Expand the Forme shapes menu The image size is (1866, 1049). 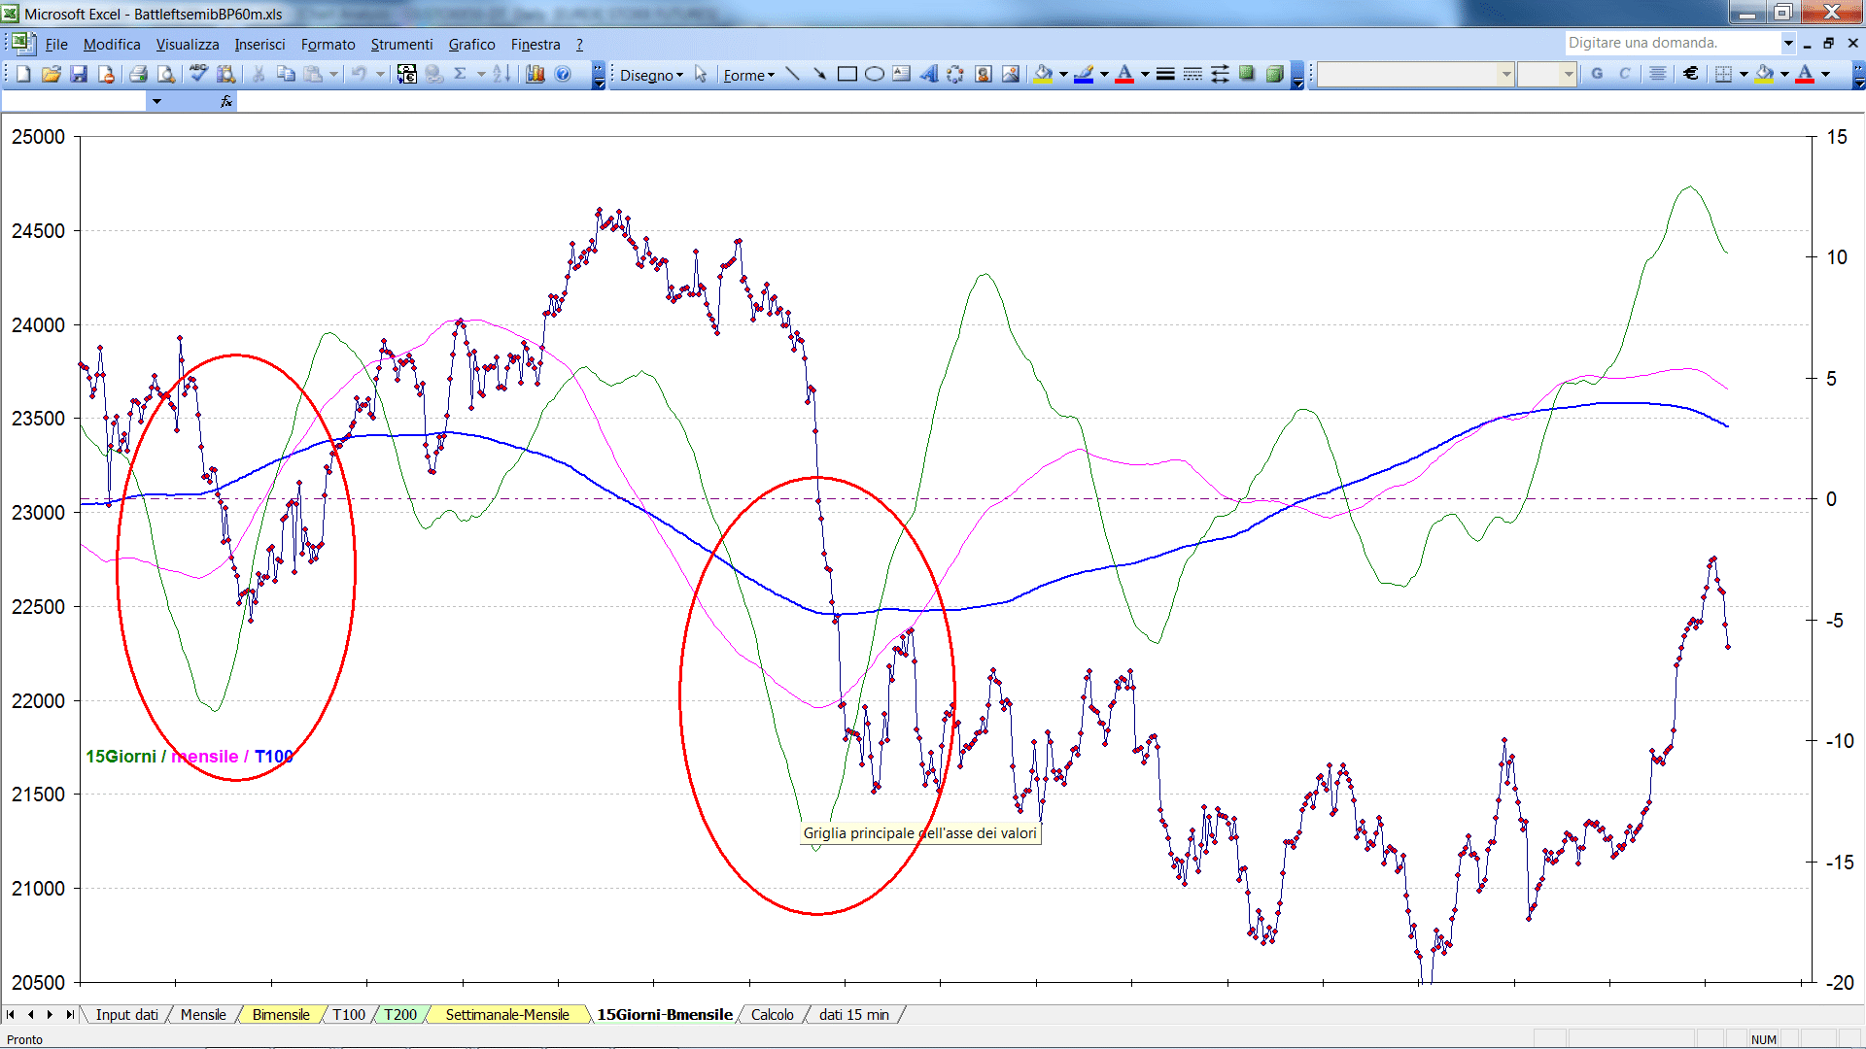click(748, 75)
